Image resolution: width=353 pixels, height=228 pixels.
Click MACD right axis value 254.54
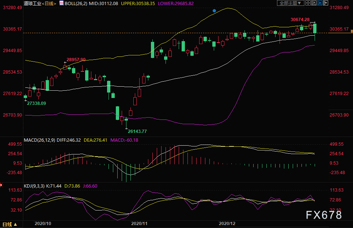tap(337, 154)
